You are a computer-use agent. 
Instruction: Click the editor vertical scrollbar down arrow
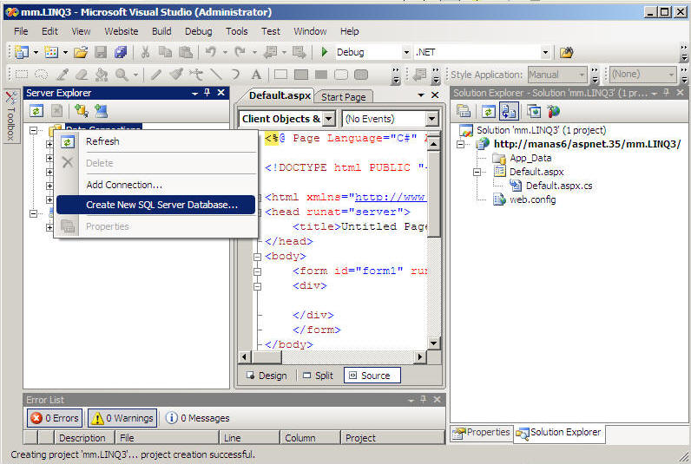tap(434, 343)
